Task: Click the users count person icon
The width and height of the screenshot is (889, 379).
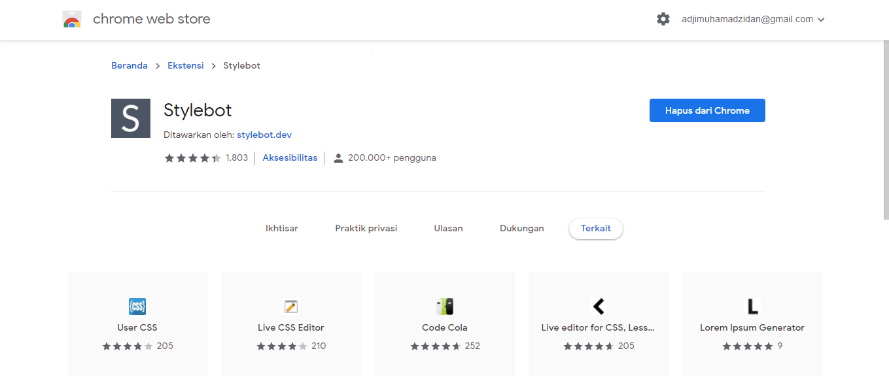Action: [x=338, y=157]
